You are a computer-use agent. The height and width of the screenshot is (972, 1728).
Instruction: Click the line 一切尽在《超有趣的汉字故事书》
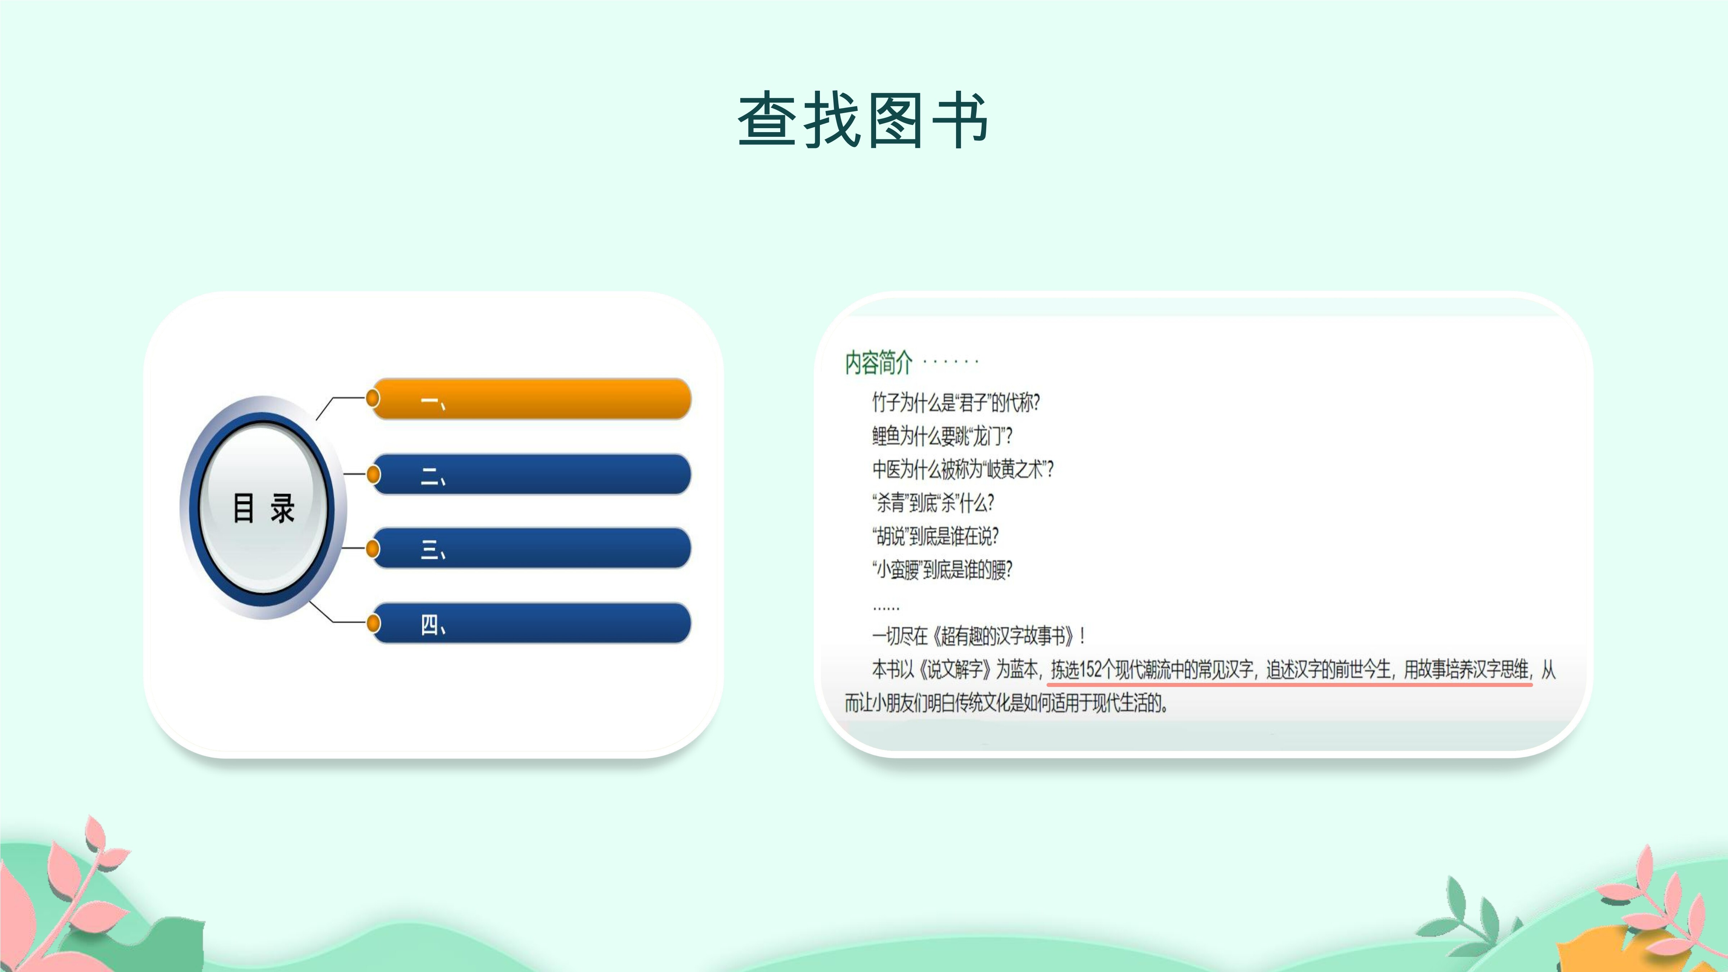tap(978, 635)
